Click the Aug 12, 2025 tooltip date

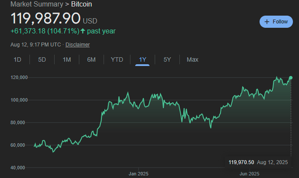(x=272, y=162)
